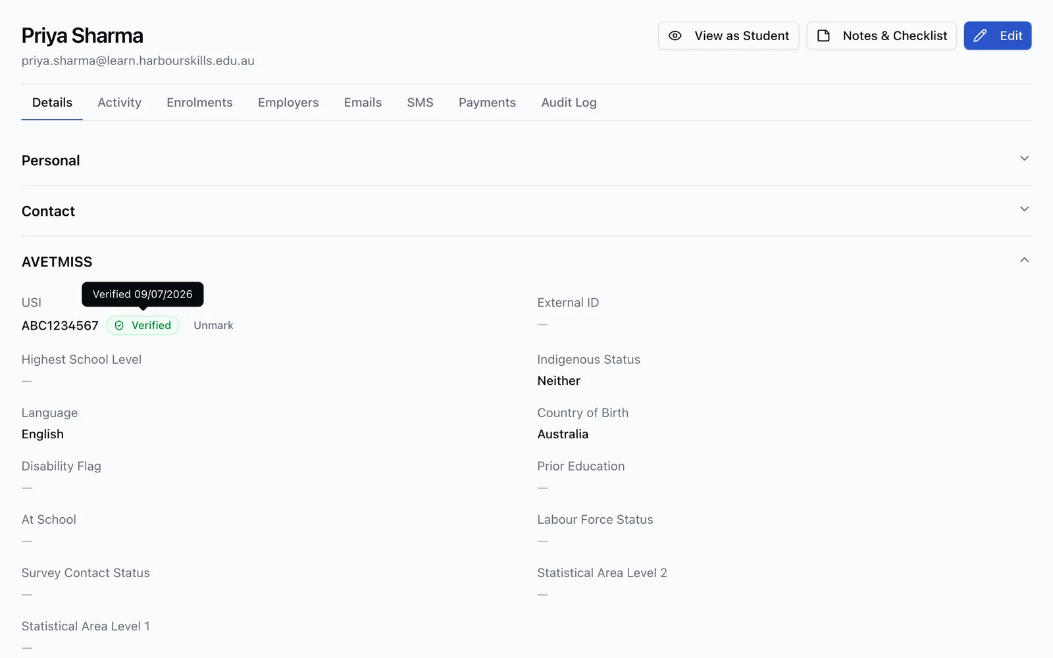1053x658 pixels.
Task: Click the Labour Force Status label
Action: [595, 520]
